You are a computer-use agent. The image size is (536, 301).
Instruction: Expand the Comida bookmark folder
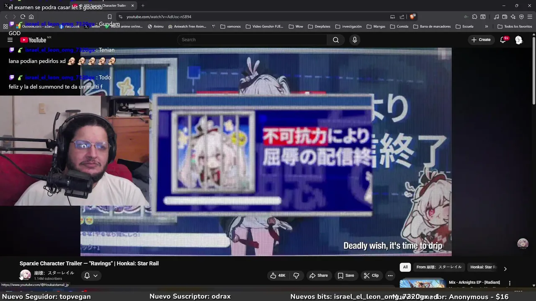399,26
